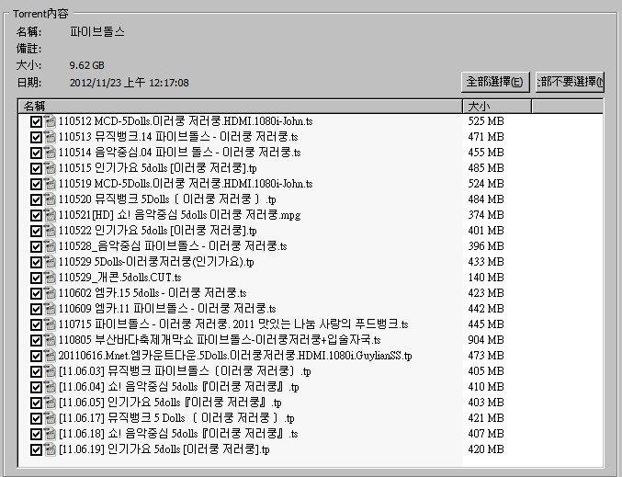The image size is (622, 477).
Task: Select the [11.06.17] 5 Dolls file name
Action: coord(177,418)
